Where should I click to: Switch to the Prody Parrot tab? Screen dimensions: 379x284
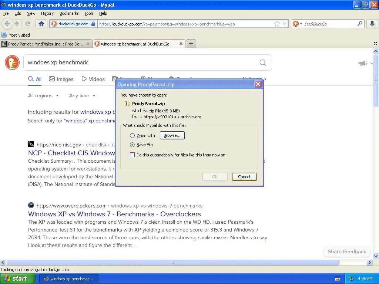point(46,44)
